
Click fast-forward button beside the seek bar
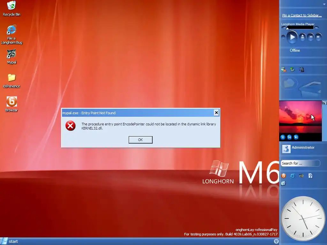[316, 27]
